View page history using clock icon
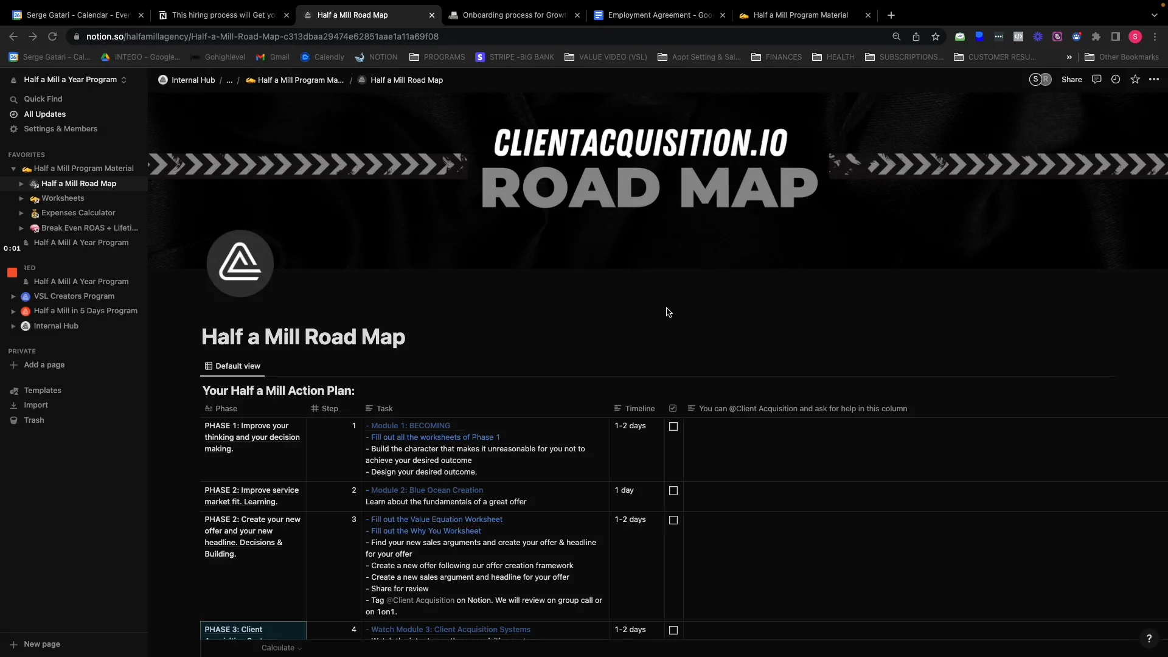Screen dimensions: 1168x657 point(1116,80)
